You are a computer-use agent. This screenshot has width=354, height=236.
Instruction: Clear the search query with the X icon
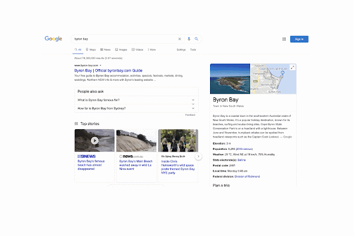[179, 39]
